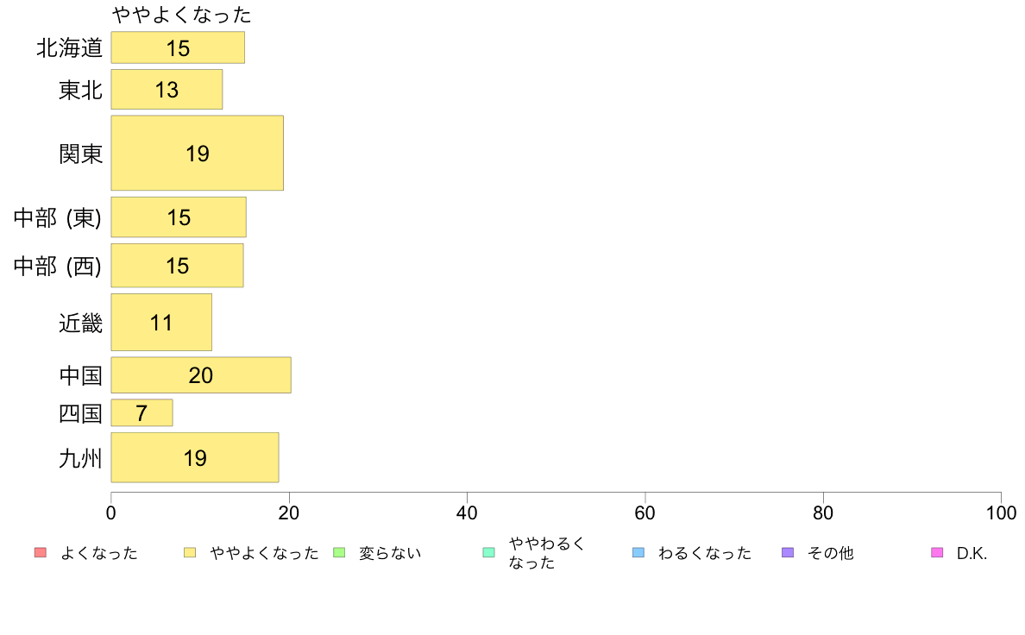
Task: Click the teal ややわるくなった legend swatch
Action: [488, 552]
